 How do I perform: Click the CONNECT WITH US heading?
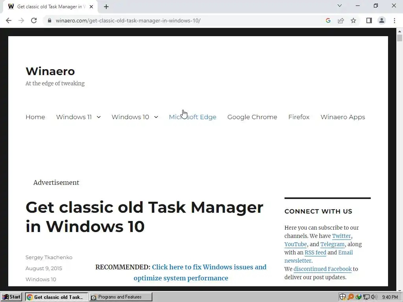pos(318,211)
